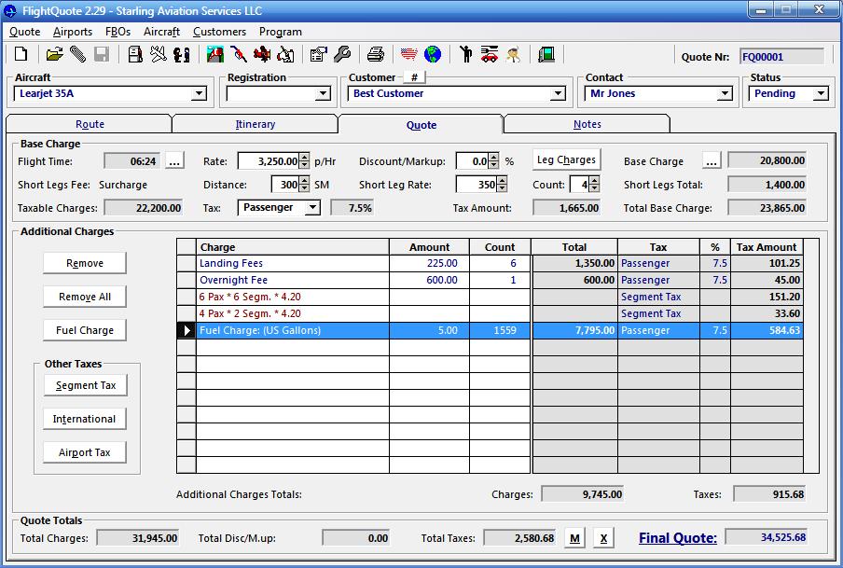Open a quote using the folder icon
Image resolution: width=843 pixels, height=568 pixels.
(55, 55)
